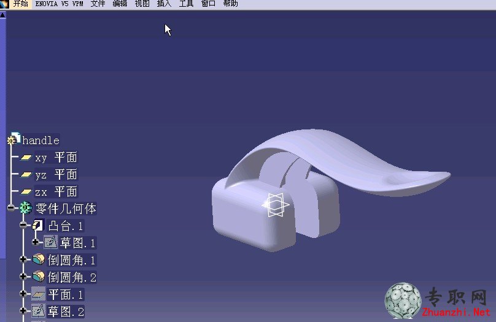Screen dimensions: 496x322
Task: Select the zx 平面 tree label
Action: coord(56,191)
